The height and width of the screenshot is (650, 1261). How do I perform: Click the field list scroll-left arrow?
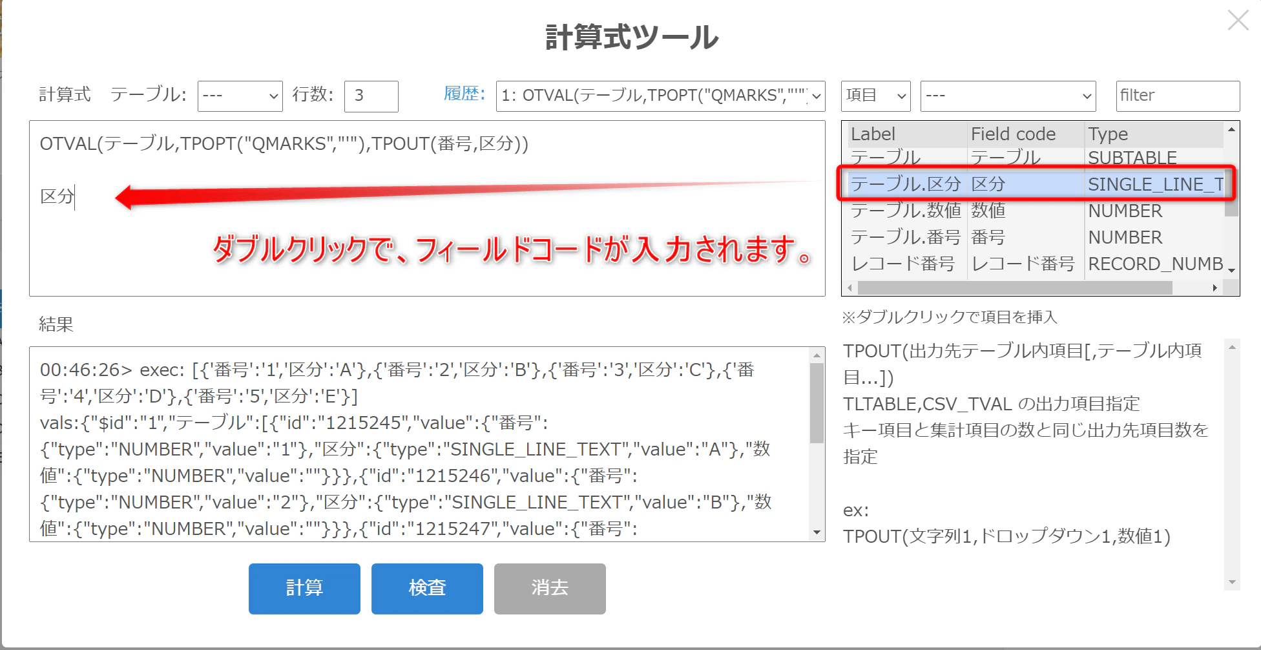pyautogui.click(x=849, y=288)
